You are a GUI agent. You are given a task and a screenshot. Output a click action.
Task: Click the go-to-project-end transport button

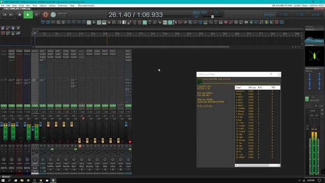[11, 15]
